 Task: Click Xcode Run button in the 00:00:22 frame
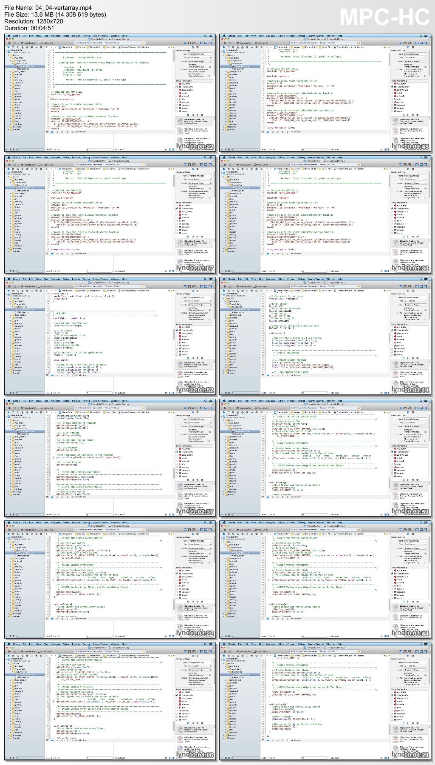(10, 43)
